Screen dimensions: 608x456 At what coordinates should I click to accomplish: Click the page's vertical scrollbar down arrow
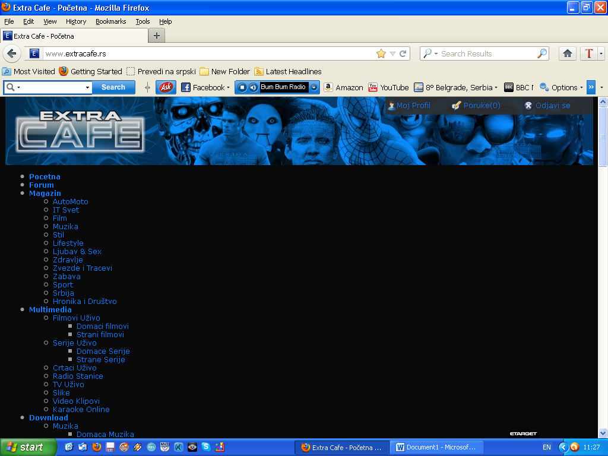(603, 433)
